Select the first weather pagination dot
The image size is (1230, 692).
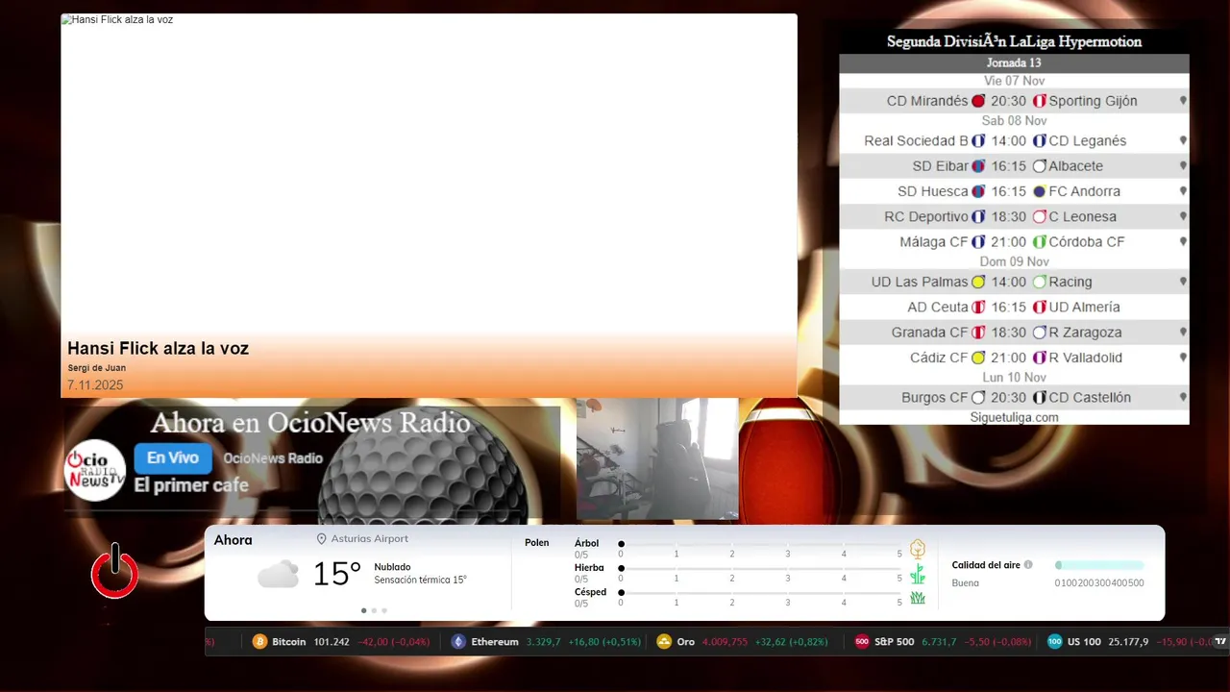pos(363,610)
